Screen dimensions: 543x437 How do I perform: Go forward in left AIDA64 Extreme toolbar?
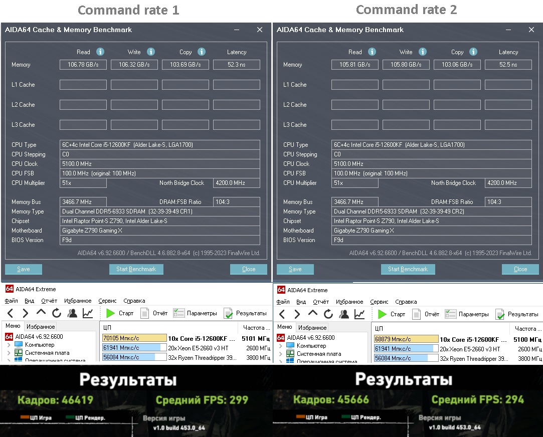point(25,313)
